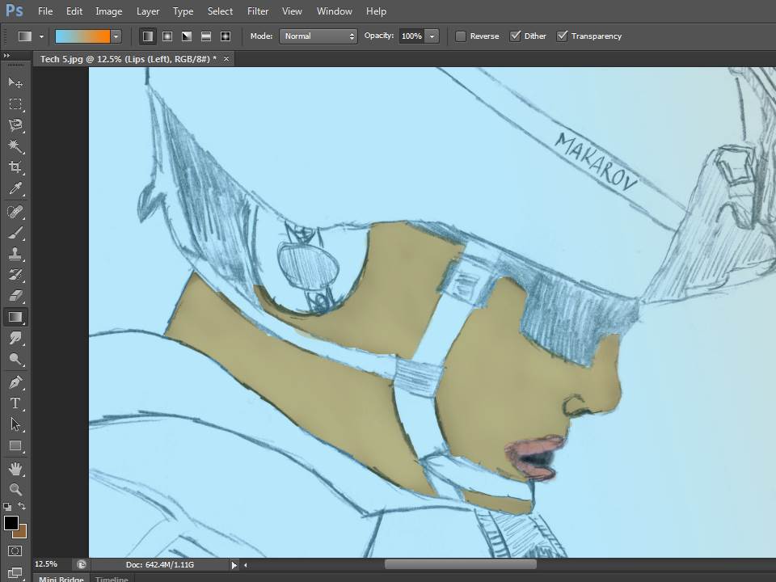This screenshot has height=582, width=776.
Task: Switch to the Hand tool
Action: click(x=15, y=468)
